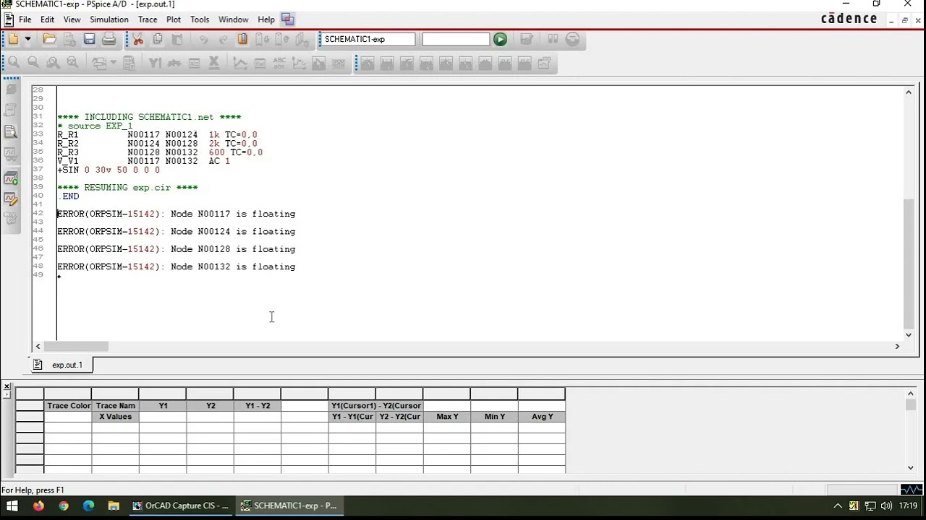Click the View Simulation Results sidebar icon
Viewport: 926px width, 520px height.
point(11,153)
